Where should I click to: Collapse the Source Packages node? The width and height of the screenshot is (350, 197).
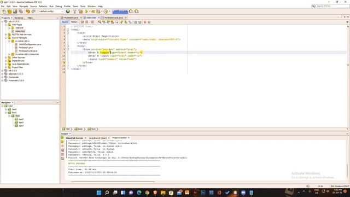[6, 38]
